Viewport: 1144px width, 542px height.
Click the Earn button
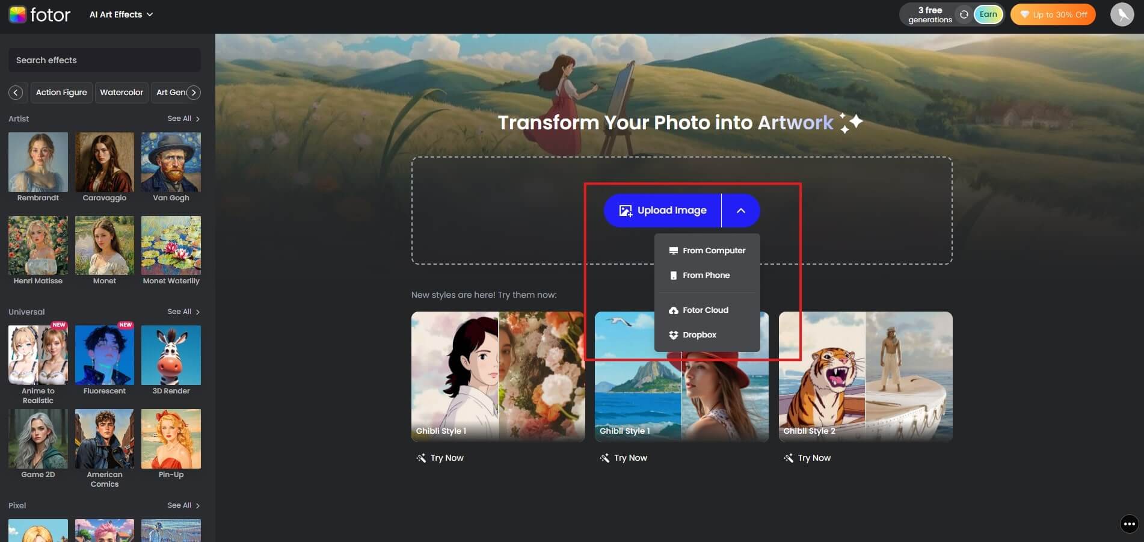(988, 14)
